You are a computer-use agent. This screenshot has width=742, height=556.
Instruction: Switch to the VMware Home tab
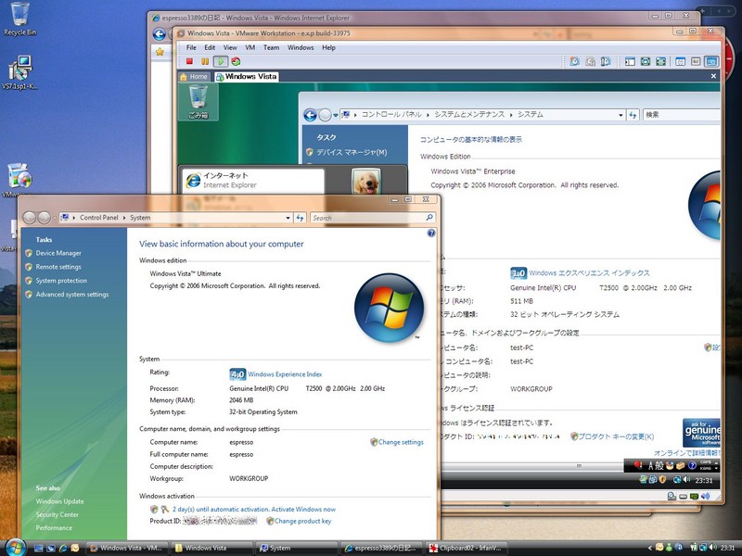point(194,77)
